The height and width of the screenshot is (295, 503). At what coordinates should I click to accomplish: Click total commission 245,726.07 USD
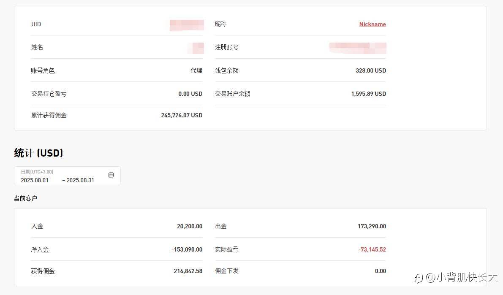182,115
